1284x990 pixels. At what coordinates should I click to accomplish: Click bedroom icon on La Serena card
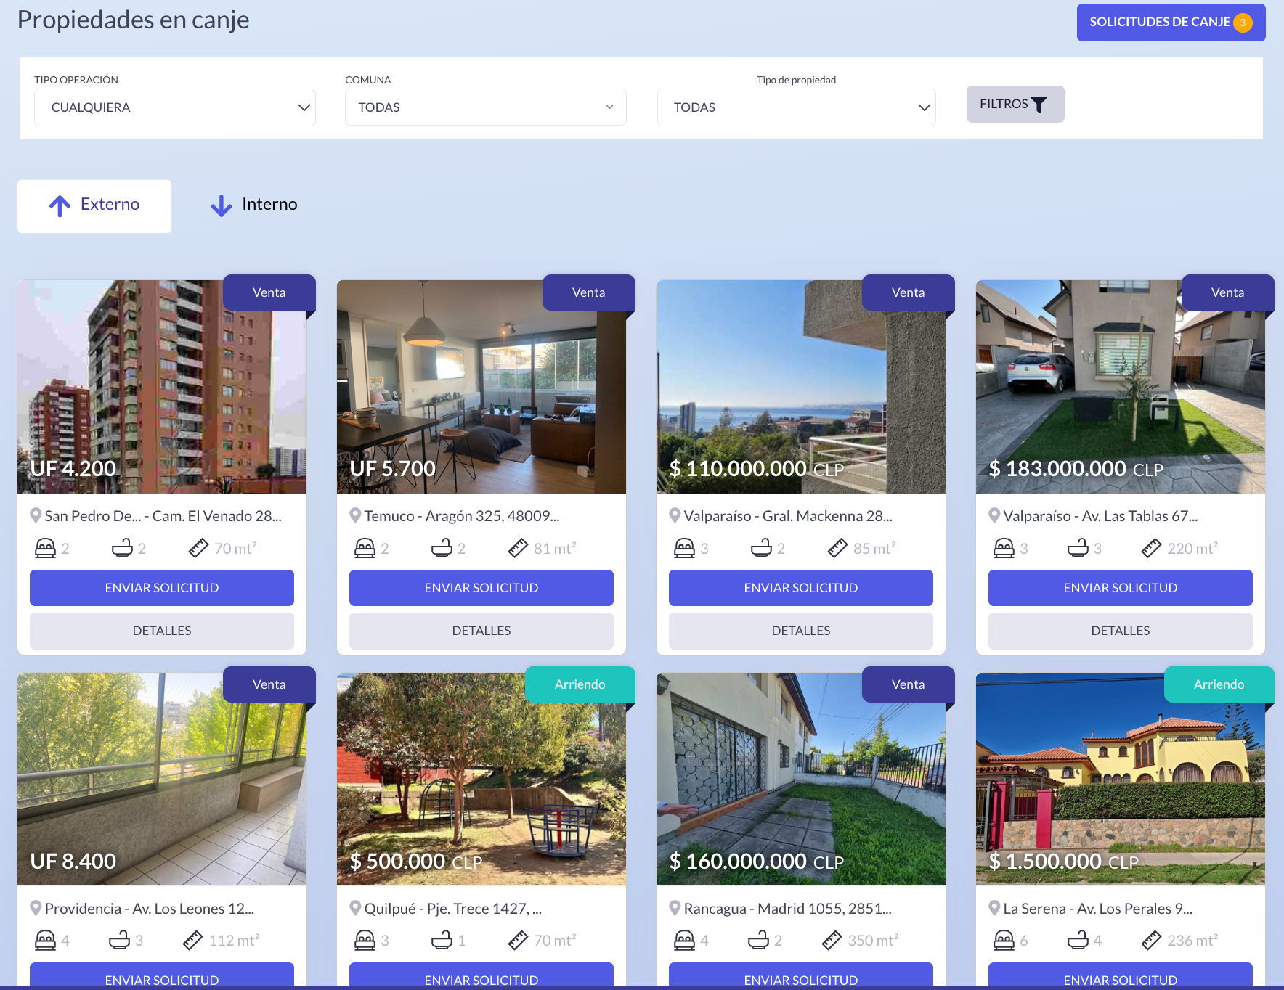[1004, 941]
